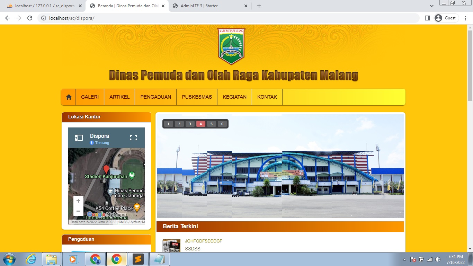Click the fullscreen icon on the Dispora map
The image size is (473, 266).
134,138
